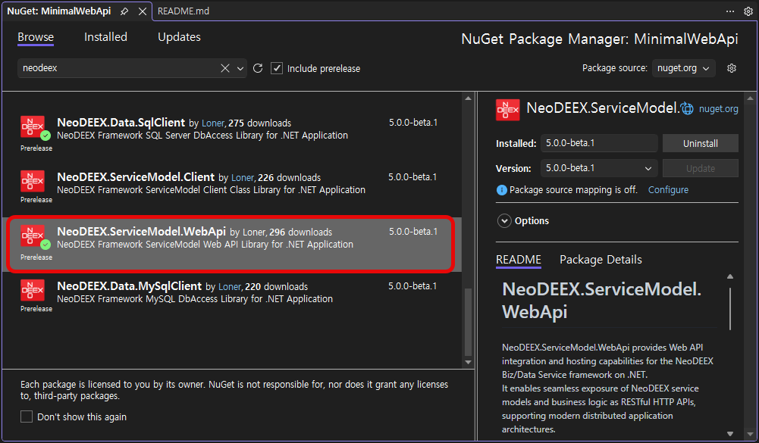The height and width of the screenshot is (443, 759).
Task: Close the NuGet: MinimalWebApi tab
Action: 143,11
